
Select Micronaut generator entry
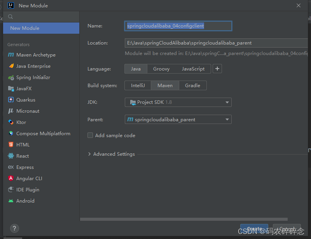(x=41, y=111)
